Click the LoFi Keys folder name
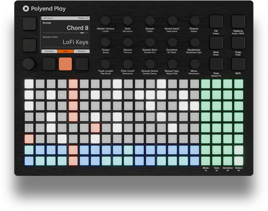268x211 pixels. 75,42
